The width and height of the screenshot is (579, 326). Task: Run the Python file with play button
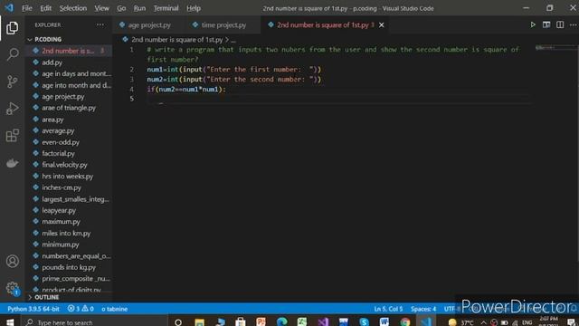[x=533, y=24]
